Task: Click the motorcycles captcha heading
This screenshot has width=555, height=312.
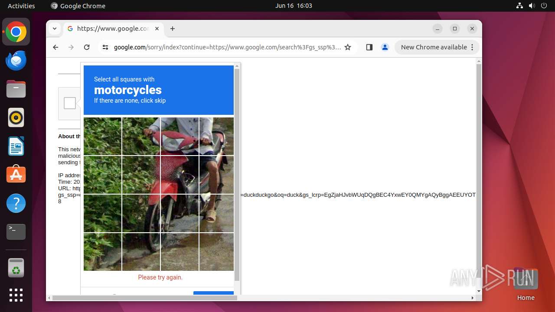Action: pos(128,90)
